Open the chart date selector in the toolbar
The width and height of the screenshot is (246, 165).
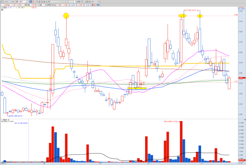point(95,2)
